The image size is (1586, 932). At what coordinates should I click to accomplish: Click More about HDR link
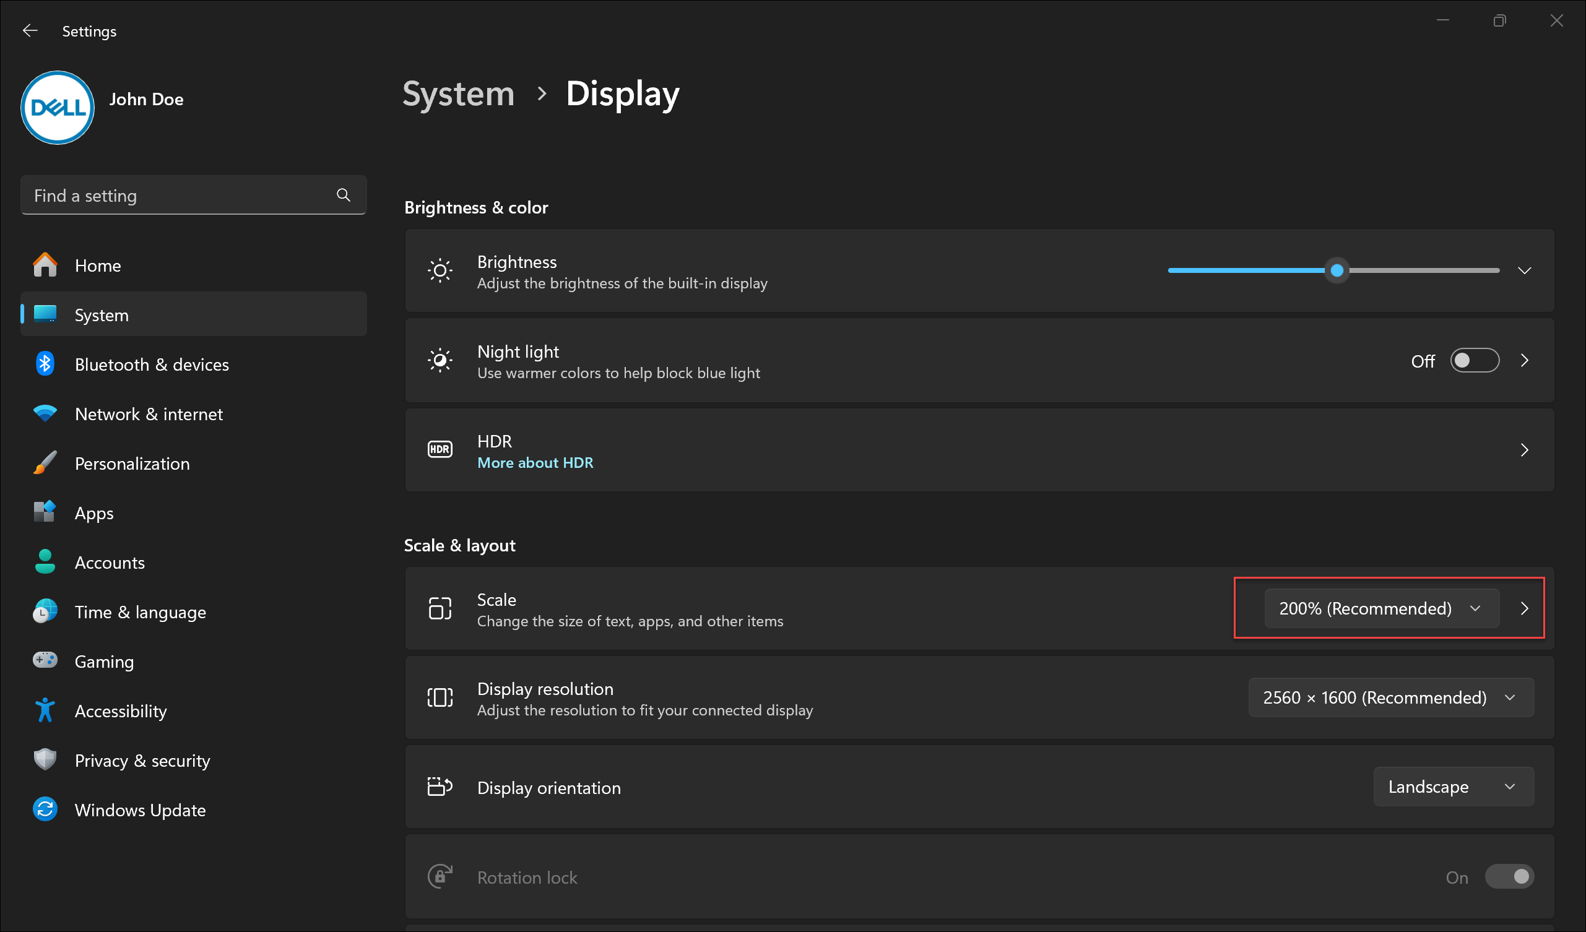pos(535,463)
